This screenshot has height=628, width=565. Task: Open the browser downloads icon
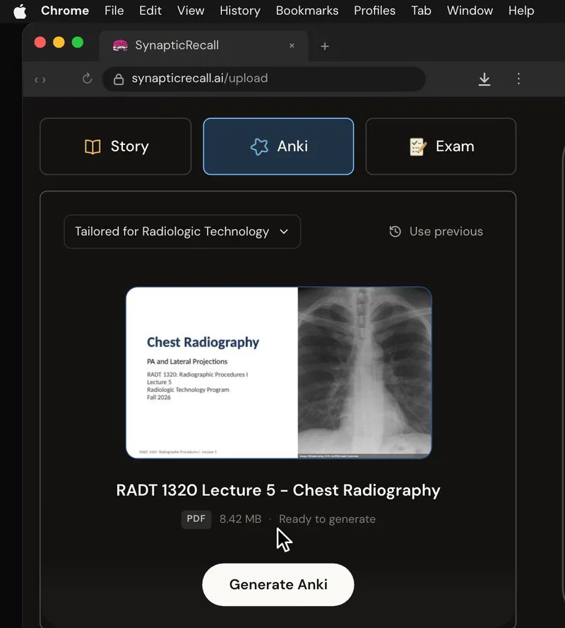(x=484, y=79)
